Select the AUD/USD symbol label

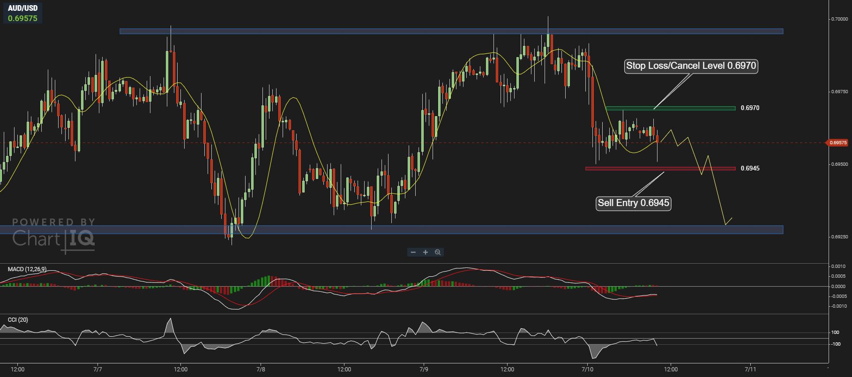pyautogui.click(x=22, y=8)
